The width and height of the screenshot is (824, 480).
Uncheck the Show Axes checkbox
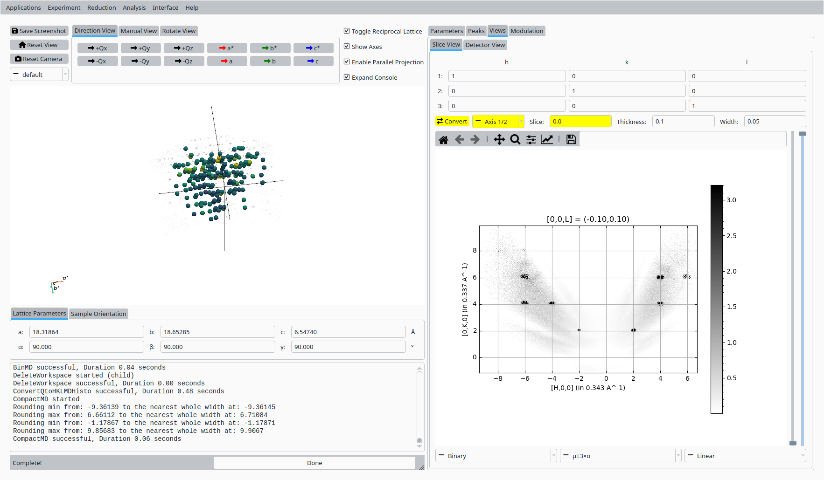click(347, 47)
